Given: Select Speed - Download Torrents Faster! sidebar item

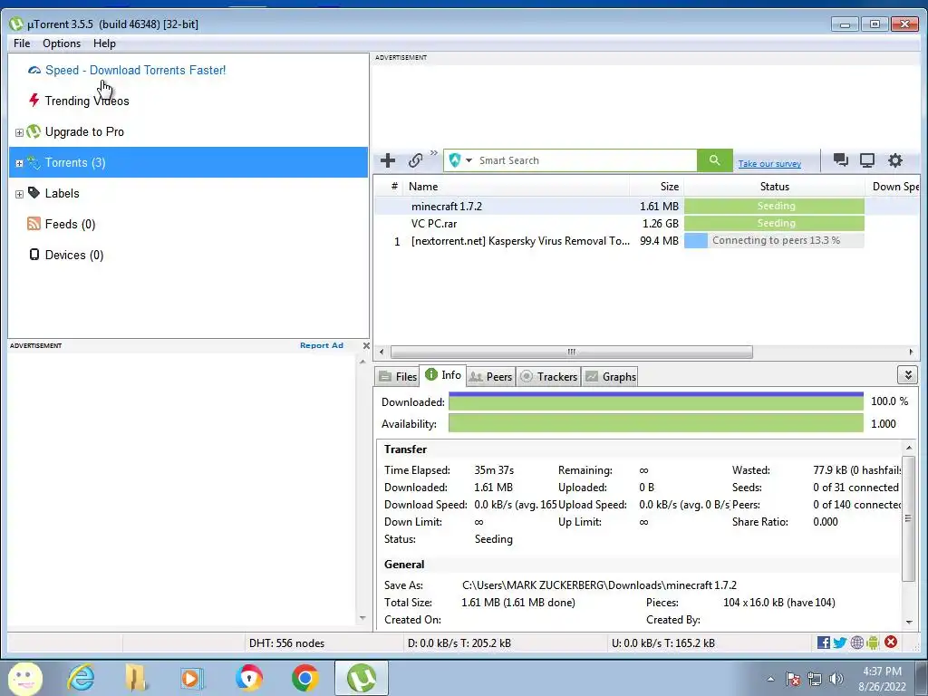Looking at the screenshot, I should click(135, 70).
